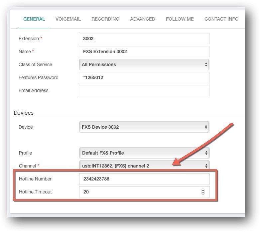Select the Advanced tab
The height and width of the screenshot is (232, 260).
(x=143, y=19)
